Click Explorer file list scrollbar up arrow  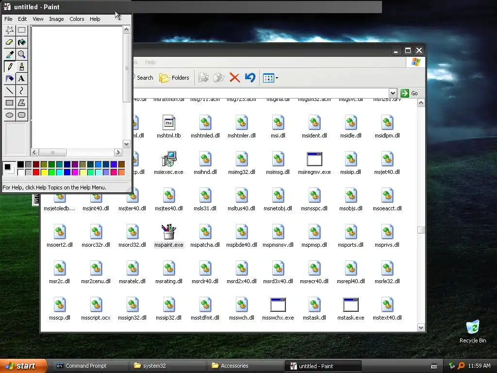(x=421, y=103)
